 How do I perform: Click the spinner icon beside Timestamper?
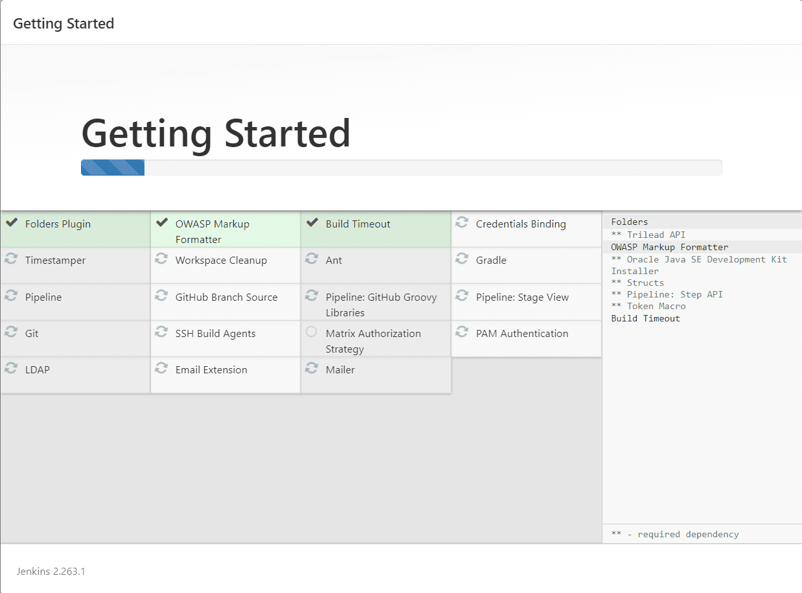pyautogui.click(x=11, y=259)
